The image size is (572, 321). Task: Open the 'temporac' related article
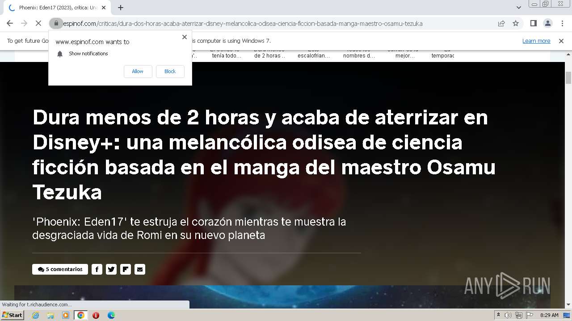click(442, 55)
